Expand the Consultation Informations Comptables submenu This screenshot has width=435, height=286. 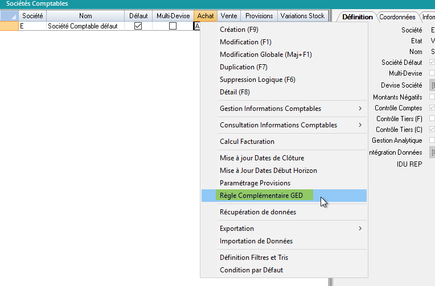coord(360,125)
